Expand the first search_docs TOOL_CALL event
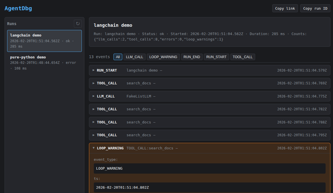The height and width of the screenshot is (193, 333). (x=107, y=83)
